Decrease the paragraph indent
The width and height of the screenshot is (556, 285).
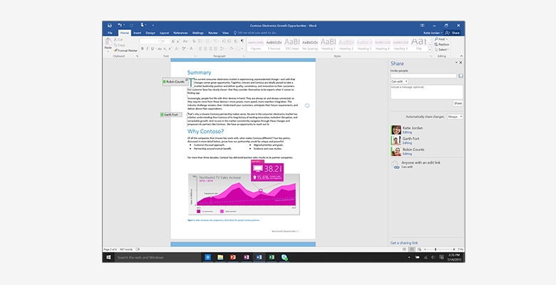[x=223, y=41]
